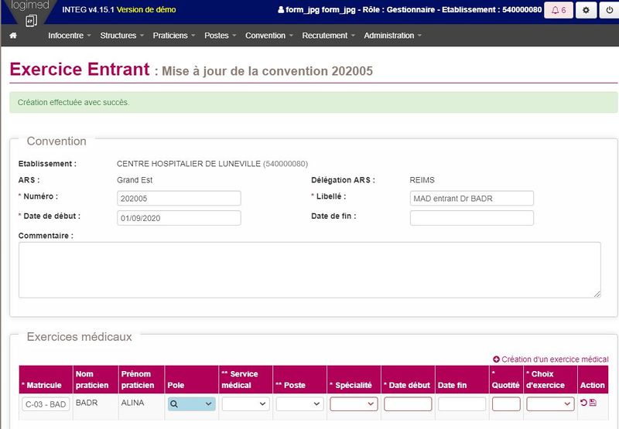
Task: Click the exercise Date début table field
Action: (408, 403)
